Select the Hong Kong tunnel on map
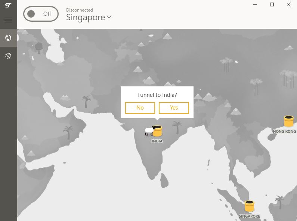Image resolution: width=297 pixels, height=221 pixels. click(289, 121)
